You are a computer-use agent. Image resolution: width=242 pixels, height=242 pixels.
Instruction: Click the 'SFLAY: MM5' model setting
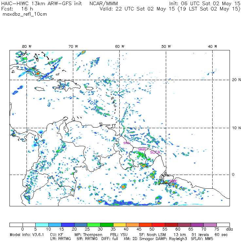(x=202, y=239)
